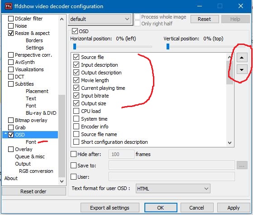
Task: Uncheck the Resize & aspect filter
Action: (x=11, y=33)
